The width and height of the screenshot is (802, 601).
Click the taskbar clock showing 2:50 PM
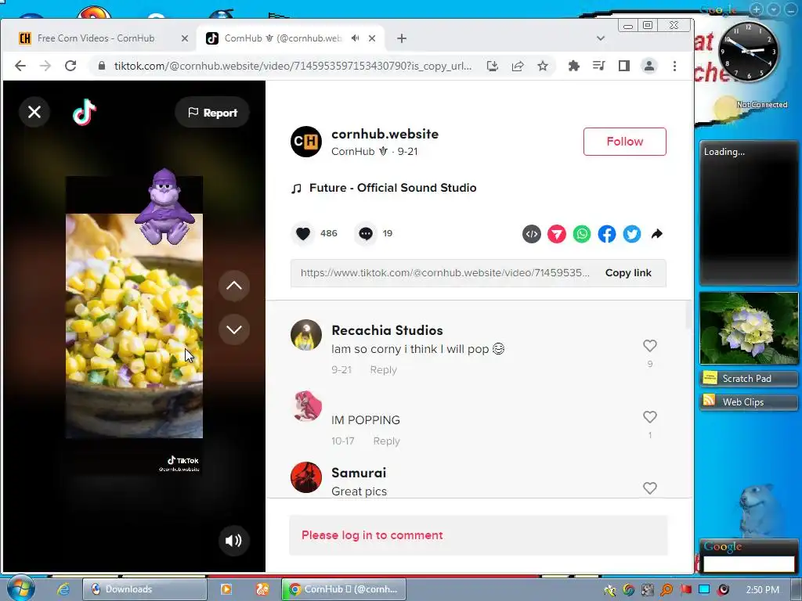(x=762, y=590)
